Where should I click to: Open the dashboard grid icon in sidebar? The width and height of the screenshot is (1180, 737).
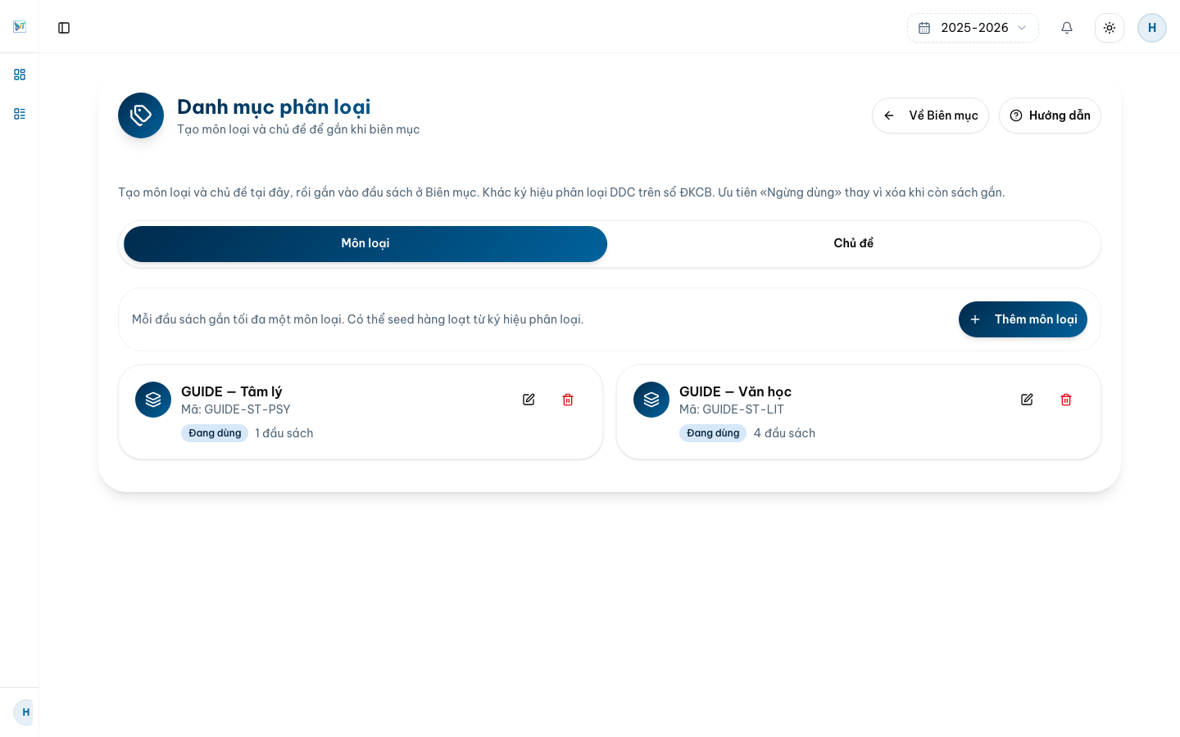[x=20, y=75]
